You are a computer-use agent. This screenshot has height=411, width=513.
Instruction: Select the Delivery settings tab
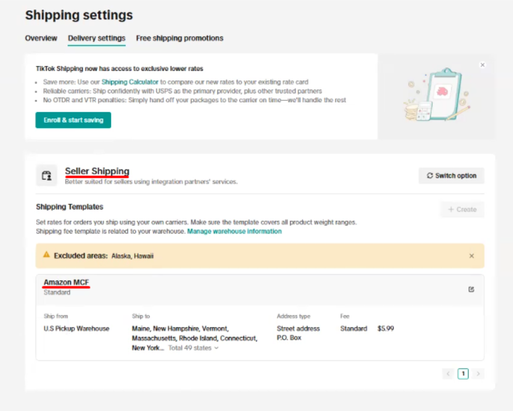point(96,38)
